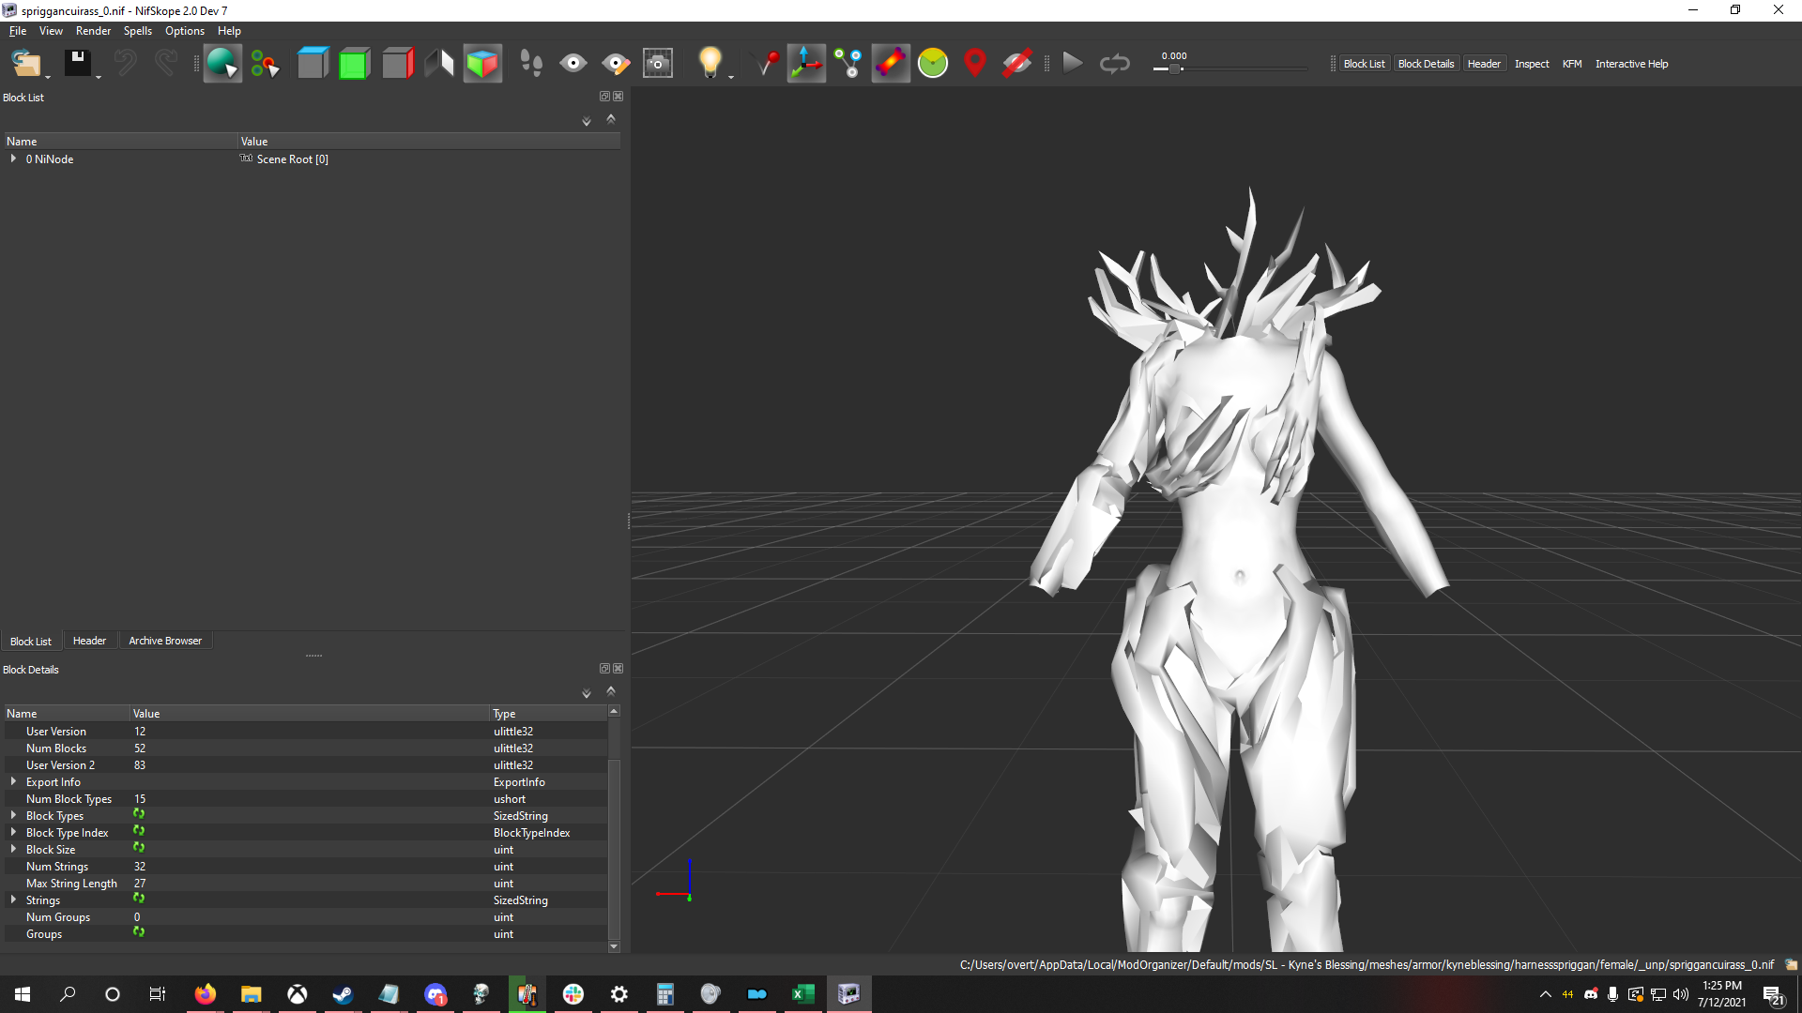Toggle the show axes icon
Image resolution: width=1802 pixels, height=1013 pixels.
806,64
